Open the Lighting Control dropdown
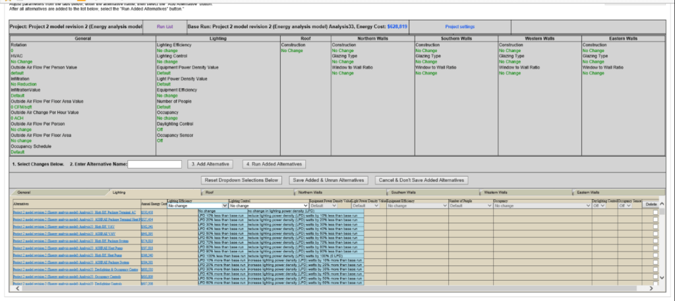Viewport: 675px width, 301px height. click(269, 206)
